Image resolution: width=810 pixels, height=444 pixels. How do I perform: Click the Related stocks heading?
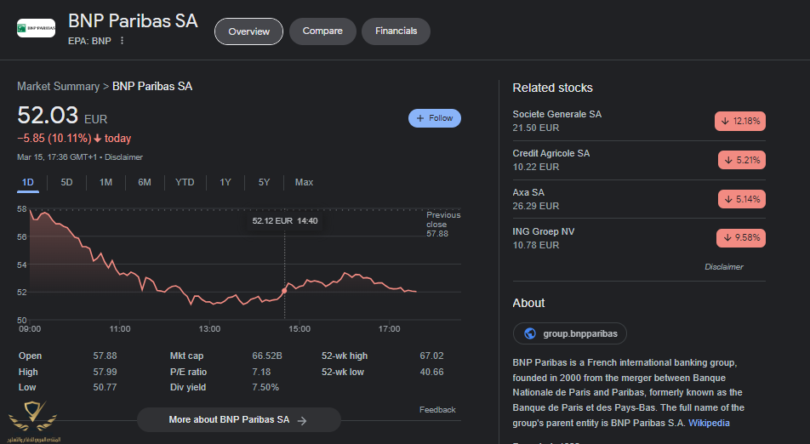[x=552, y=88]
